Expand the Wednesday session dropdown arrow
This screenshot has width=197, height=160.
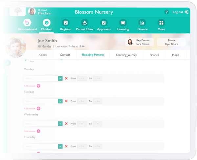pyautogui.click(x=60, y=124)
